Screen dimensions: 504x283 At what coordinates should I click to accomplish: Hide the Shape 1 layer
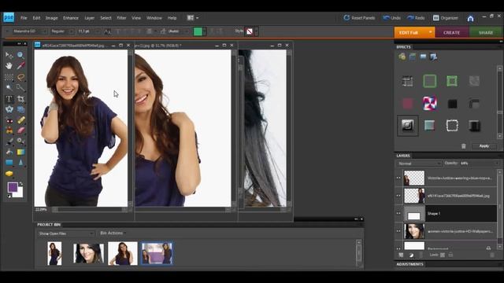(398, 213)
